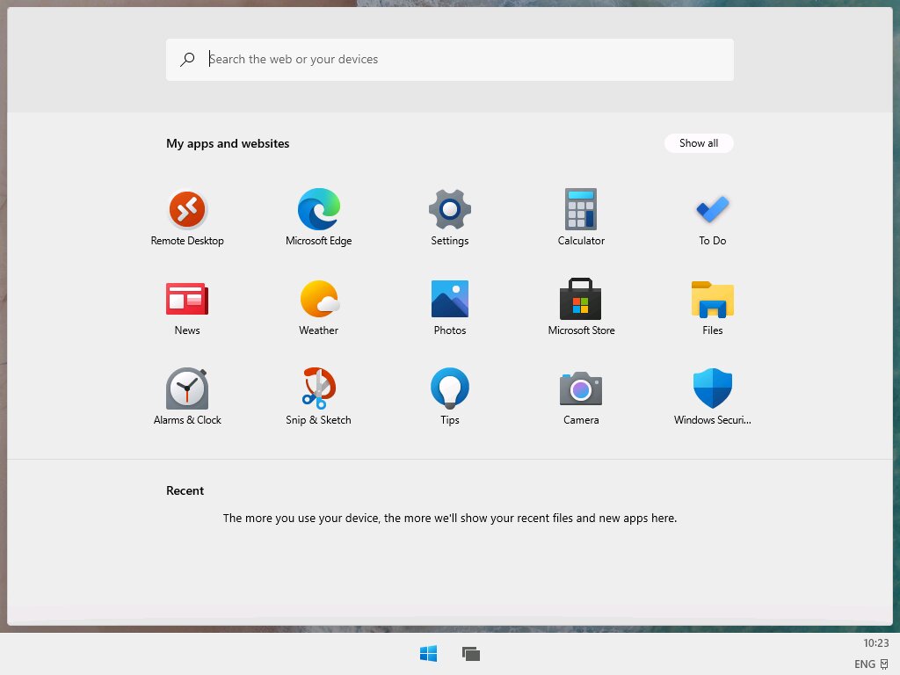This screenshot has width=900, height=675.
Task: Open the Microsoft Store
Action: click(x=581, y=308)
